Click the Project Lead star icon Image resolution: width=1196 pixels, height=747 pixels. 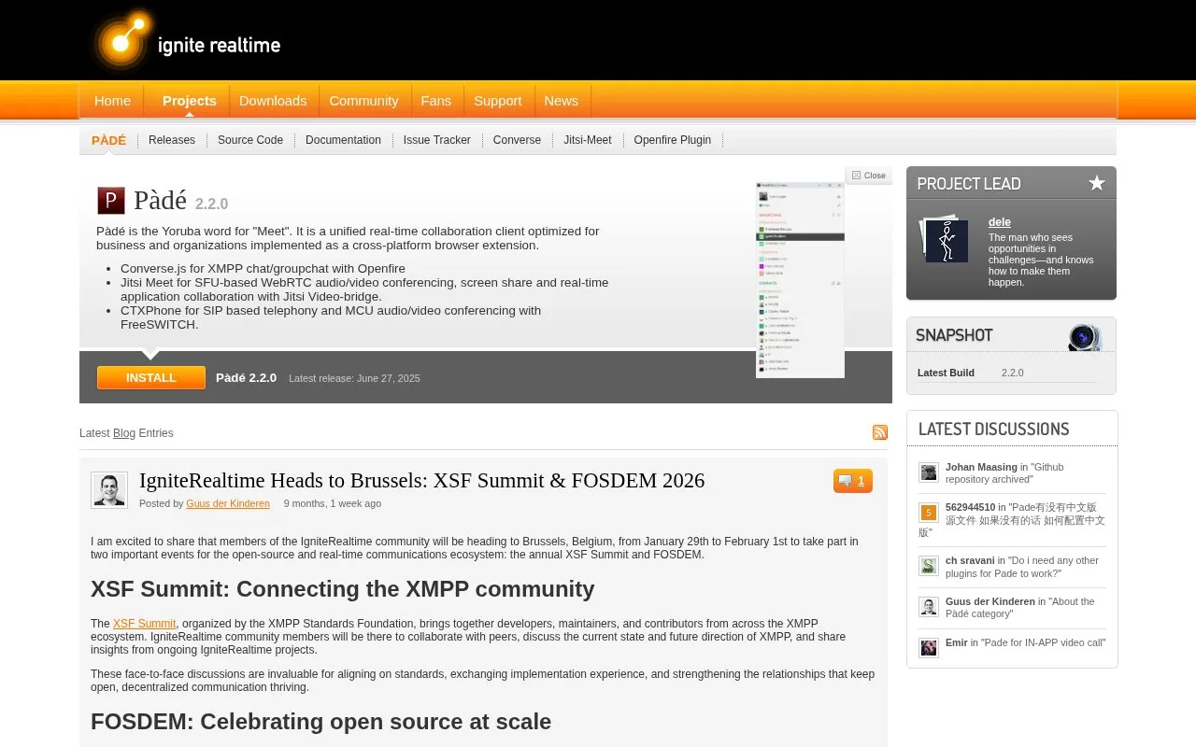point(1097,183)
